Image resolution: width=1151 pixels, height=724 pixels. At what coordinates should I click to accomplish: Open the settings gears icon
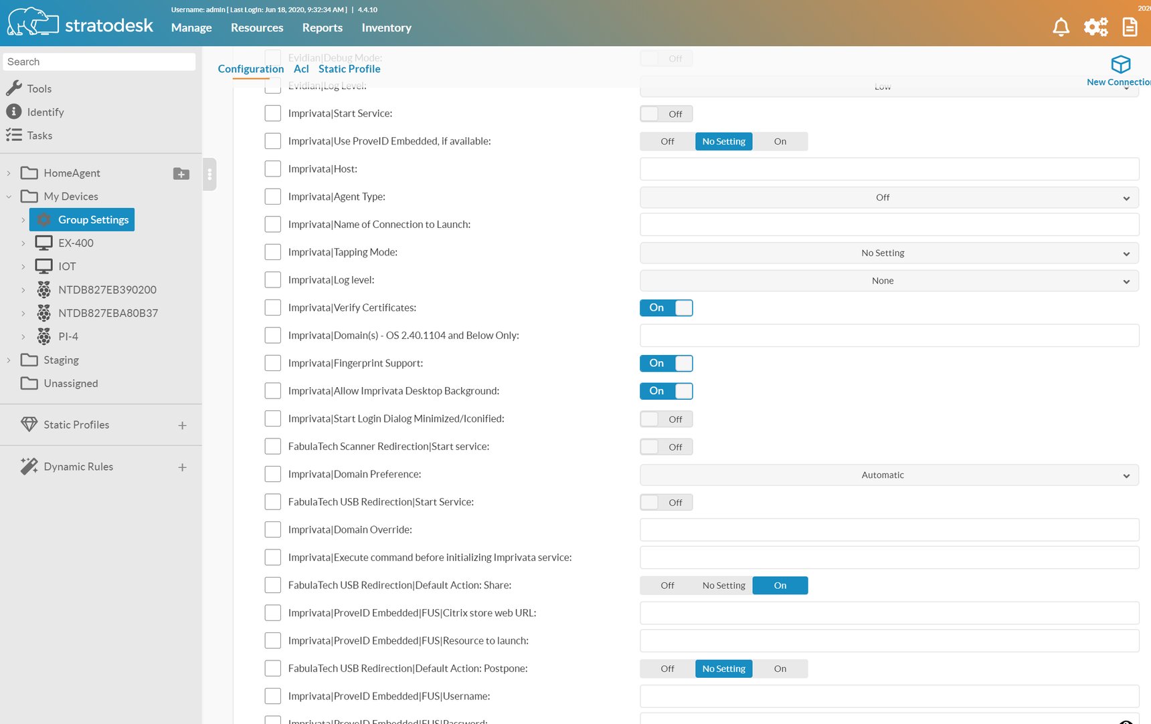[1095, 27]
